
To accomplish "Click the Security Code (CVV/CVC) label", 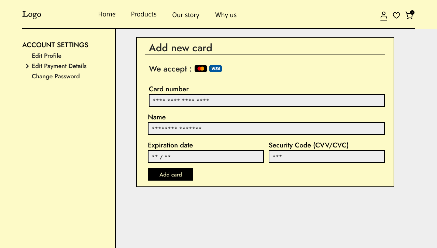I will tap(309, 145).
